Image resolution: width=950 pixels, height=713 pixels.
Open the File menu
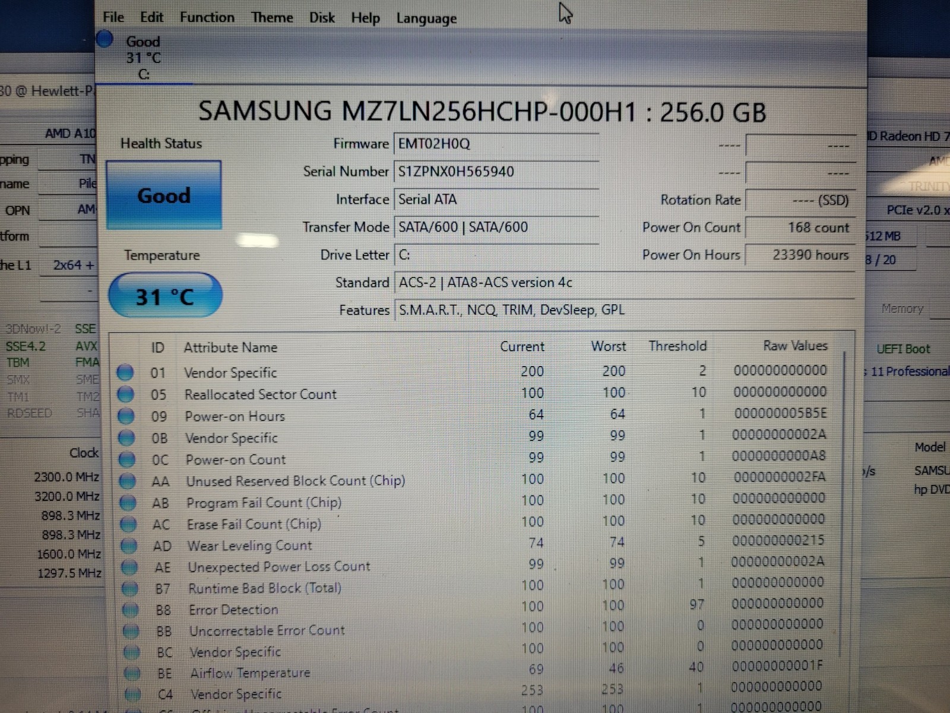pos(113,17)
